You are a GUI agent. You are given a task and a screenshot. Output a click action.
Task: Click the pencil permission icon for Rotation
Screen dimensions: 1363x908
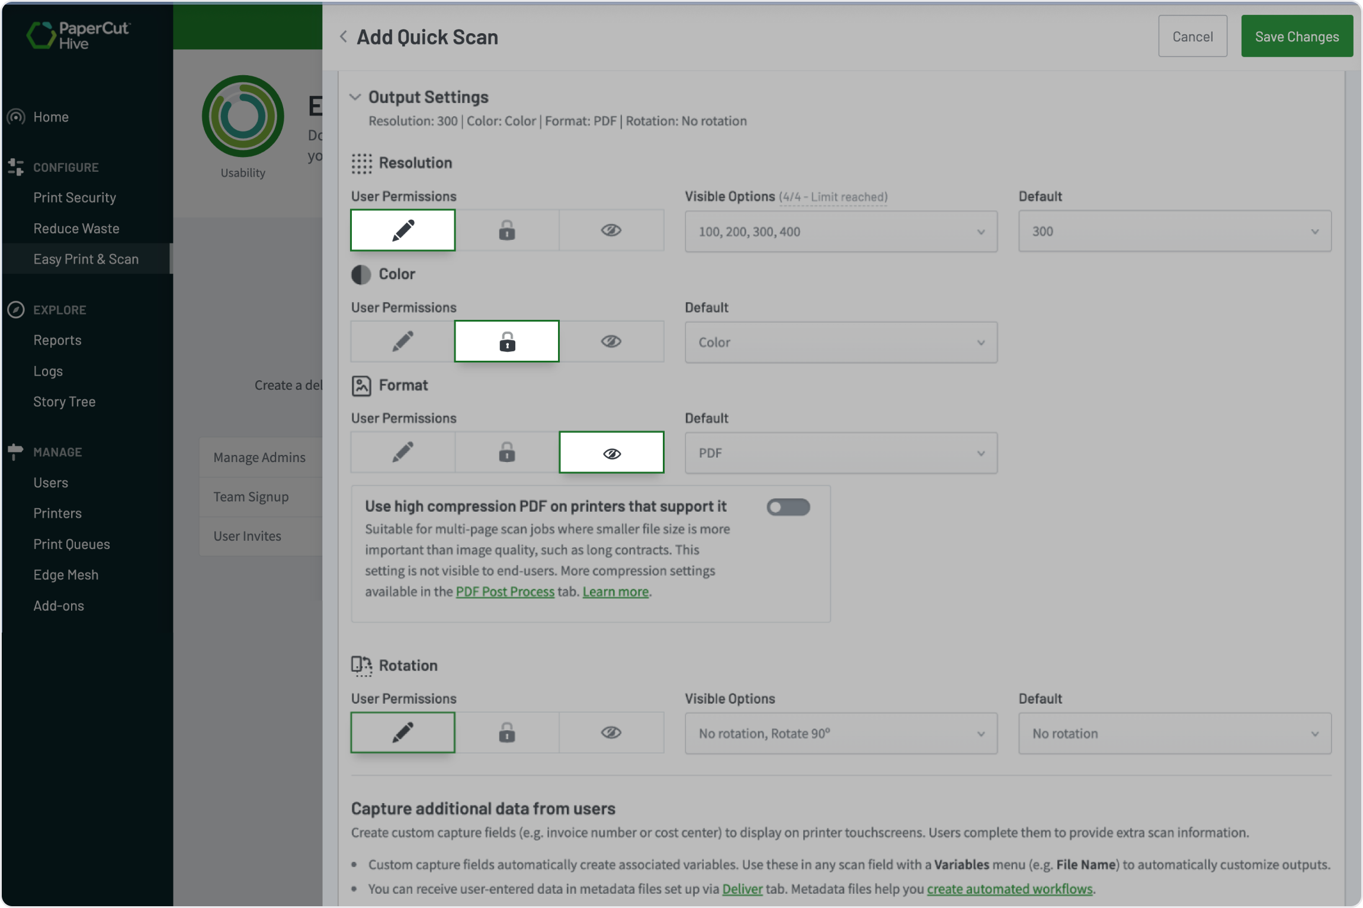402,732
